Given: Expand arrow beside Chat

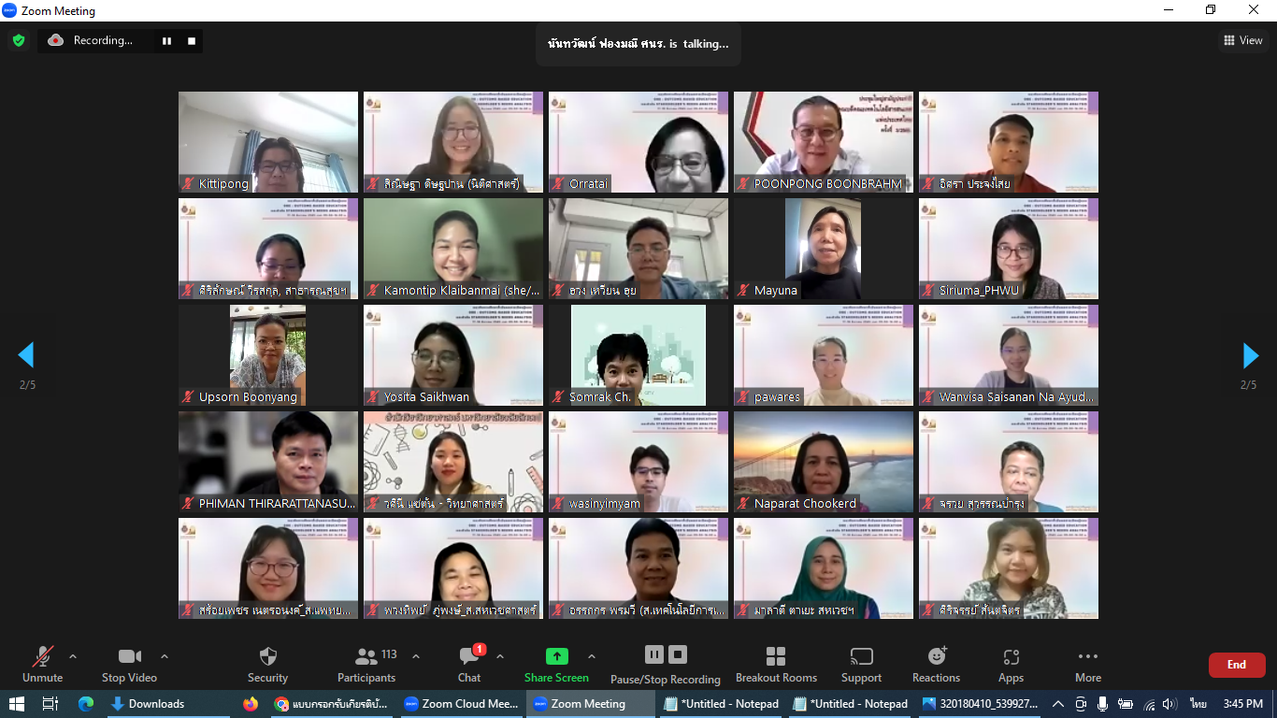Looking at the screenshot, I should pyautogui.click(x=499, y=656).
